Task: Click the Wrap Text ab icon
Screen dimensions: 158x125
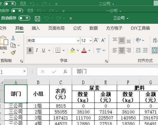Action: (155, 40)
